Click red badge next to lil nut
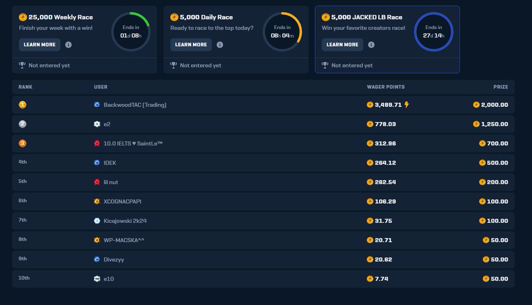This screenshot has height=305, width=532. [97, 182]
